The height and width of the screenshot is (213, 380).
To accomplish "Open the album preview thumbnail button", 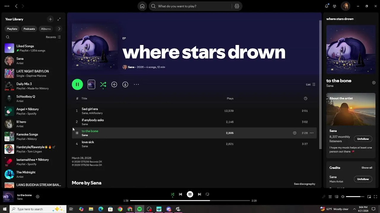I will pyautogui.click(x=91, y=85).
